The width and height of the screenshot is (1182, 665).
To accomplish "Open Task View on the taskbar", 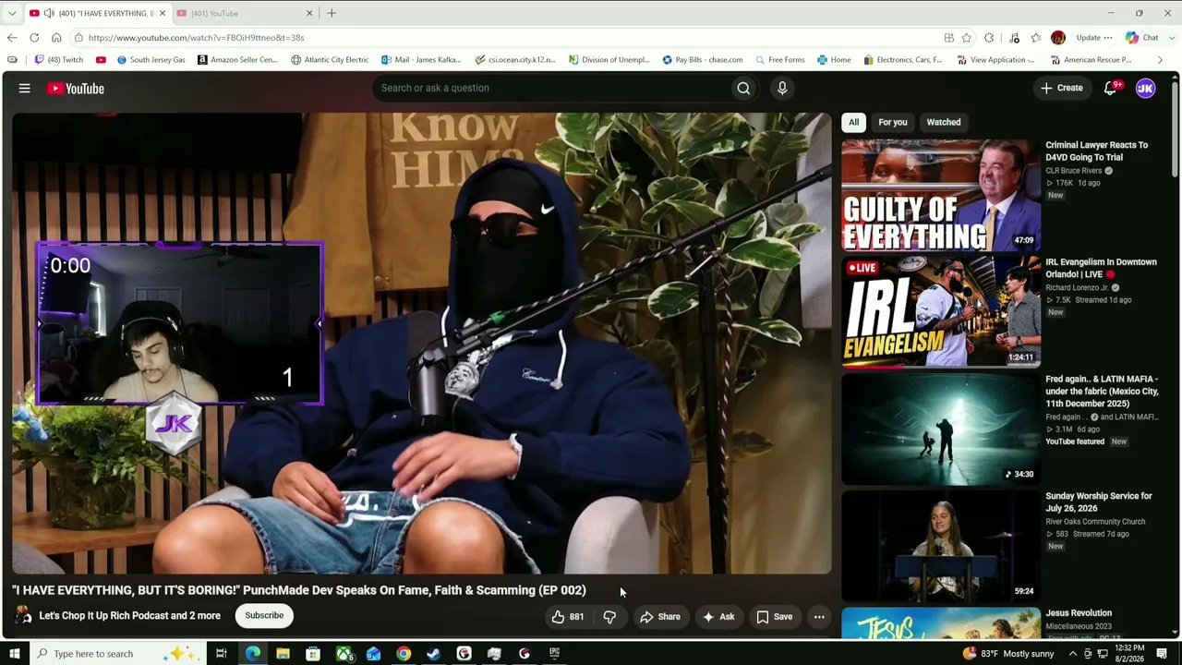I will 222,654.
